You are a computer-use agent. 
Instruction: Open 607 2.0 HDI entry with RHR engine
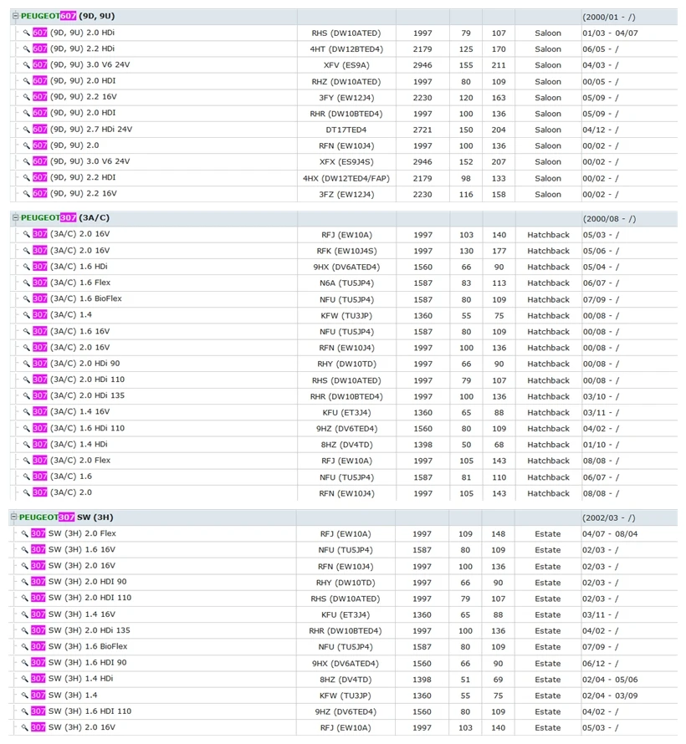74,114
